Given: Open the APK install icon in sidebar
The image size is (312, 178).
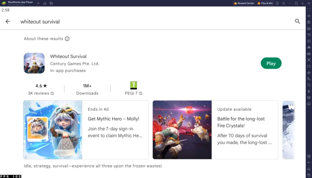Looking at the screenshot, I should [x=309, y=54].
